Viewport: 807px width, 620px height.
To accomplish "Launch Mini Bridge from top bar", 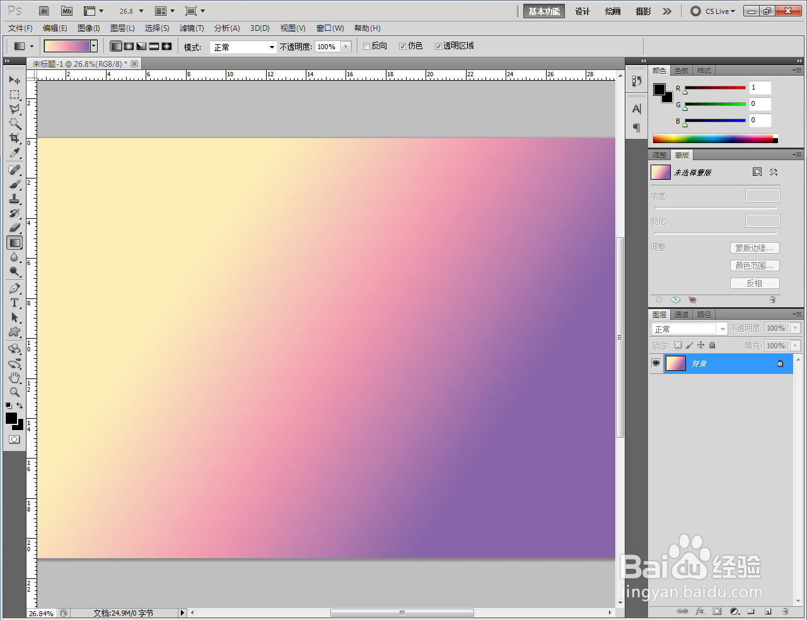I will (67, 11).
